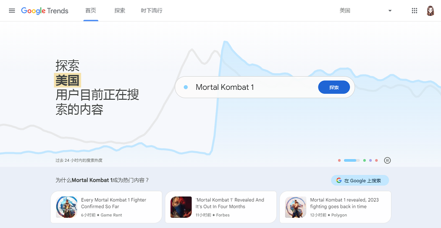Viewport: 441px width, 228px height.
Task: Switch to the 首页 tab
Action: pos(91,11)
